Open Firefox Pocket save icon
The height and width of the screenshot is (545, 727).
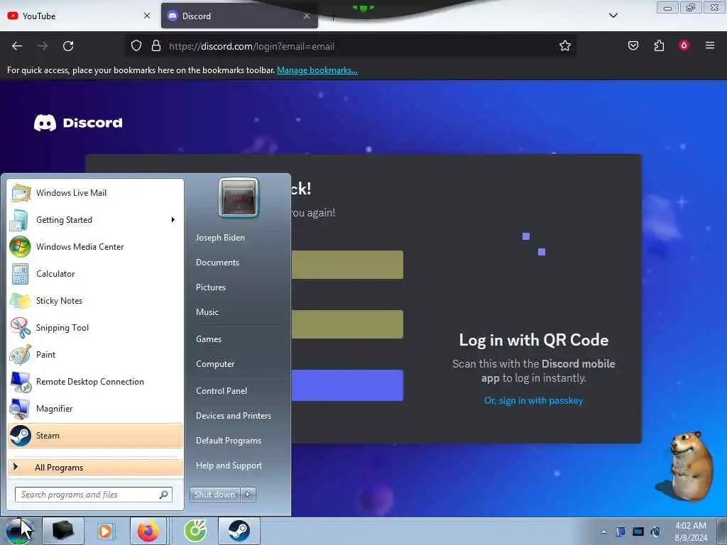pyautogui.click(x=633, y=45)
